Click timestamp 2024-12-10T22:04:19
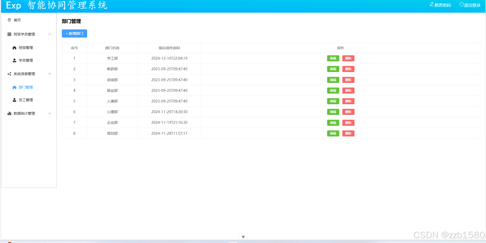The image size is (486, 243). [169, 58]
